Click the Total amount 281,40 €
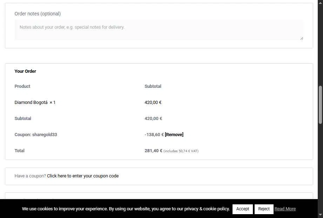Screen dimensions: 323x218 coord(154,150)
